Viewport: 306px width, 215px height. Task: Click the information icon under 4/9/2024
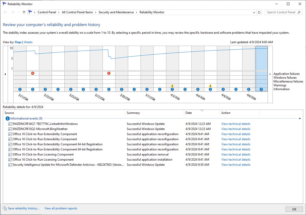click(261, 89)
